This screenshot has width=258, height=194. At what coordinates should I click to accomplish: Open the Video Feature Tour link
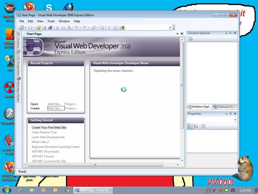pos(44,132)
